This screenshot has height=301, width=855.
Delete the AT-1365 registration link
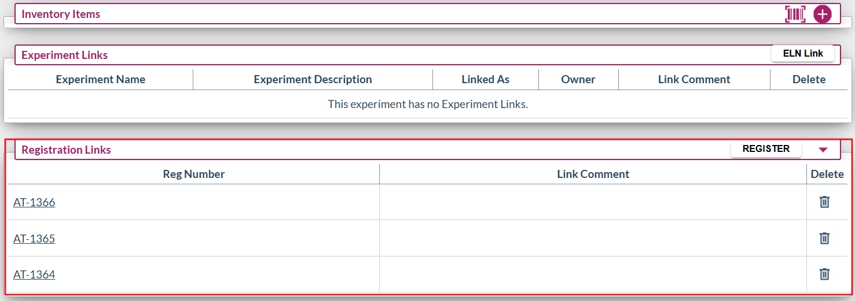click(x=824, y=238)
